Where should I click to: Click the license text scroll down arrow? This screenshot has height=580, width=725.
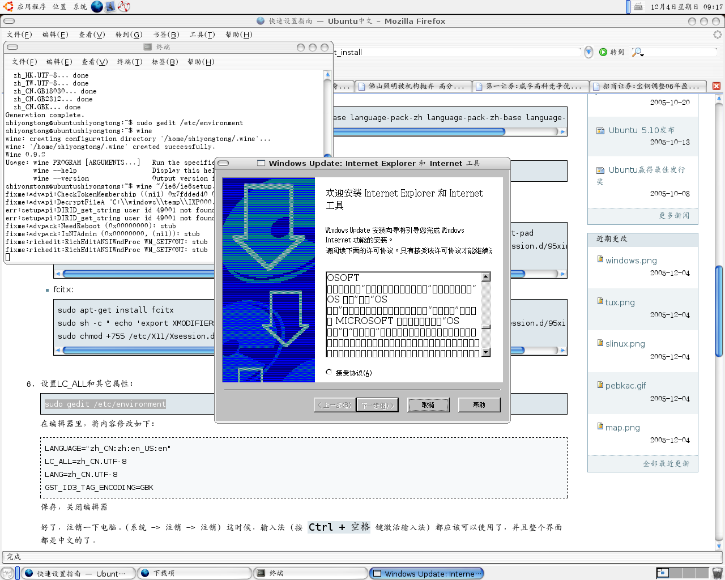[485, 352]
